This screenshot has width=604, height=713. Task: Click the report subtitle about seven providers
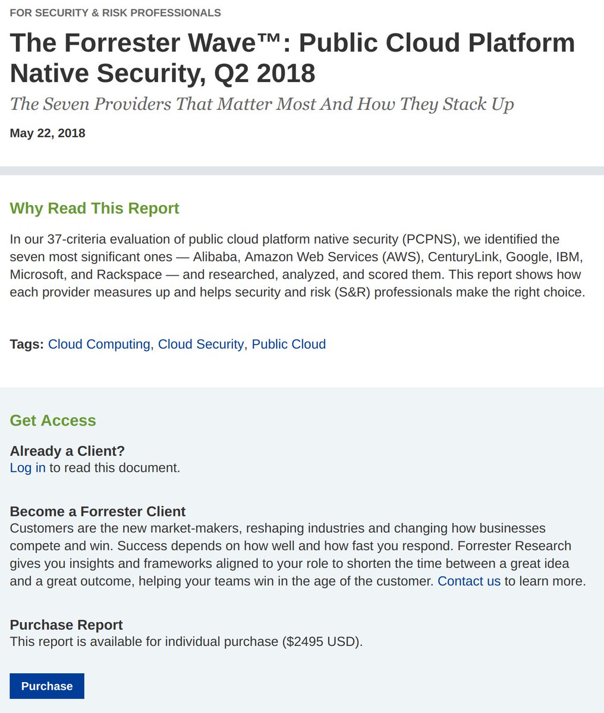pyautogui.click(x=262, y=103)
